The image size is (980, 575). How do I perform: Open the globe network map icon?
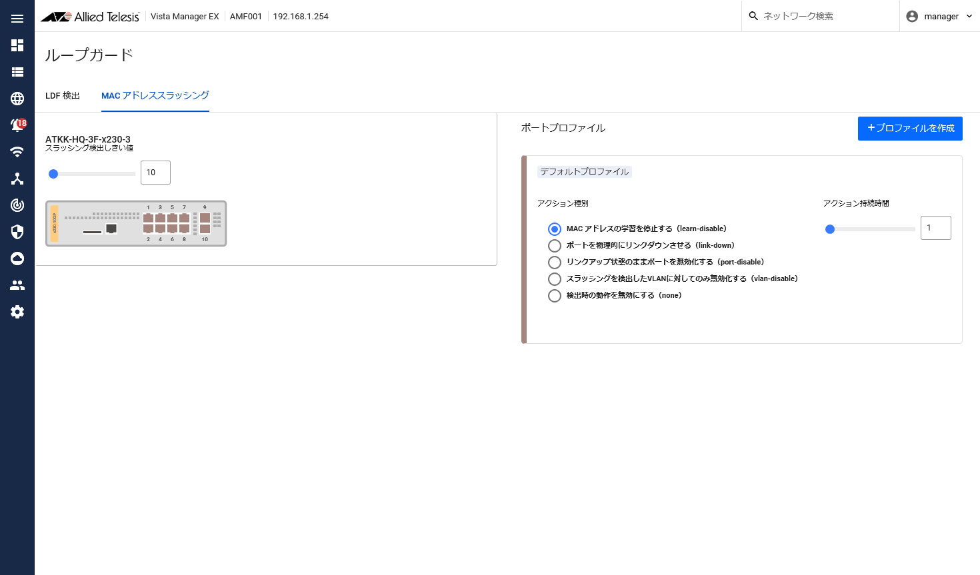[x=17, y=99]
